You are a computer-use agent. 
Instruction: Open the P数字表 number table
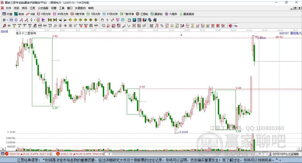point(78,14)
